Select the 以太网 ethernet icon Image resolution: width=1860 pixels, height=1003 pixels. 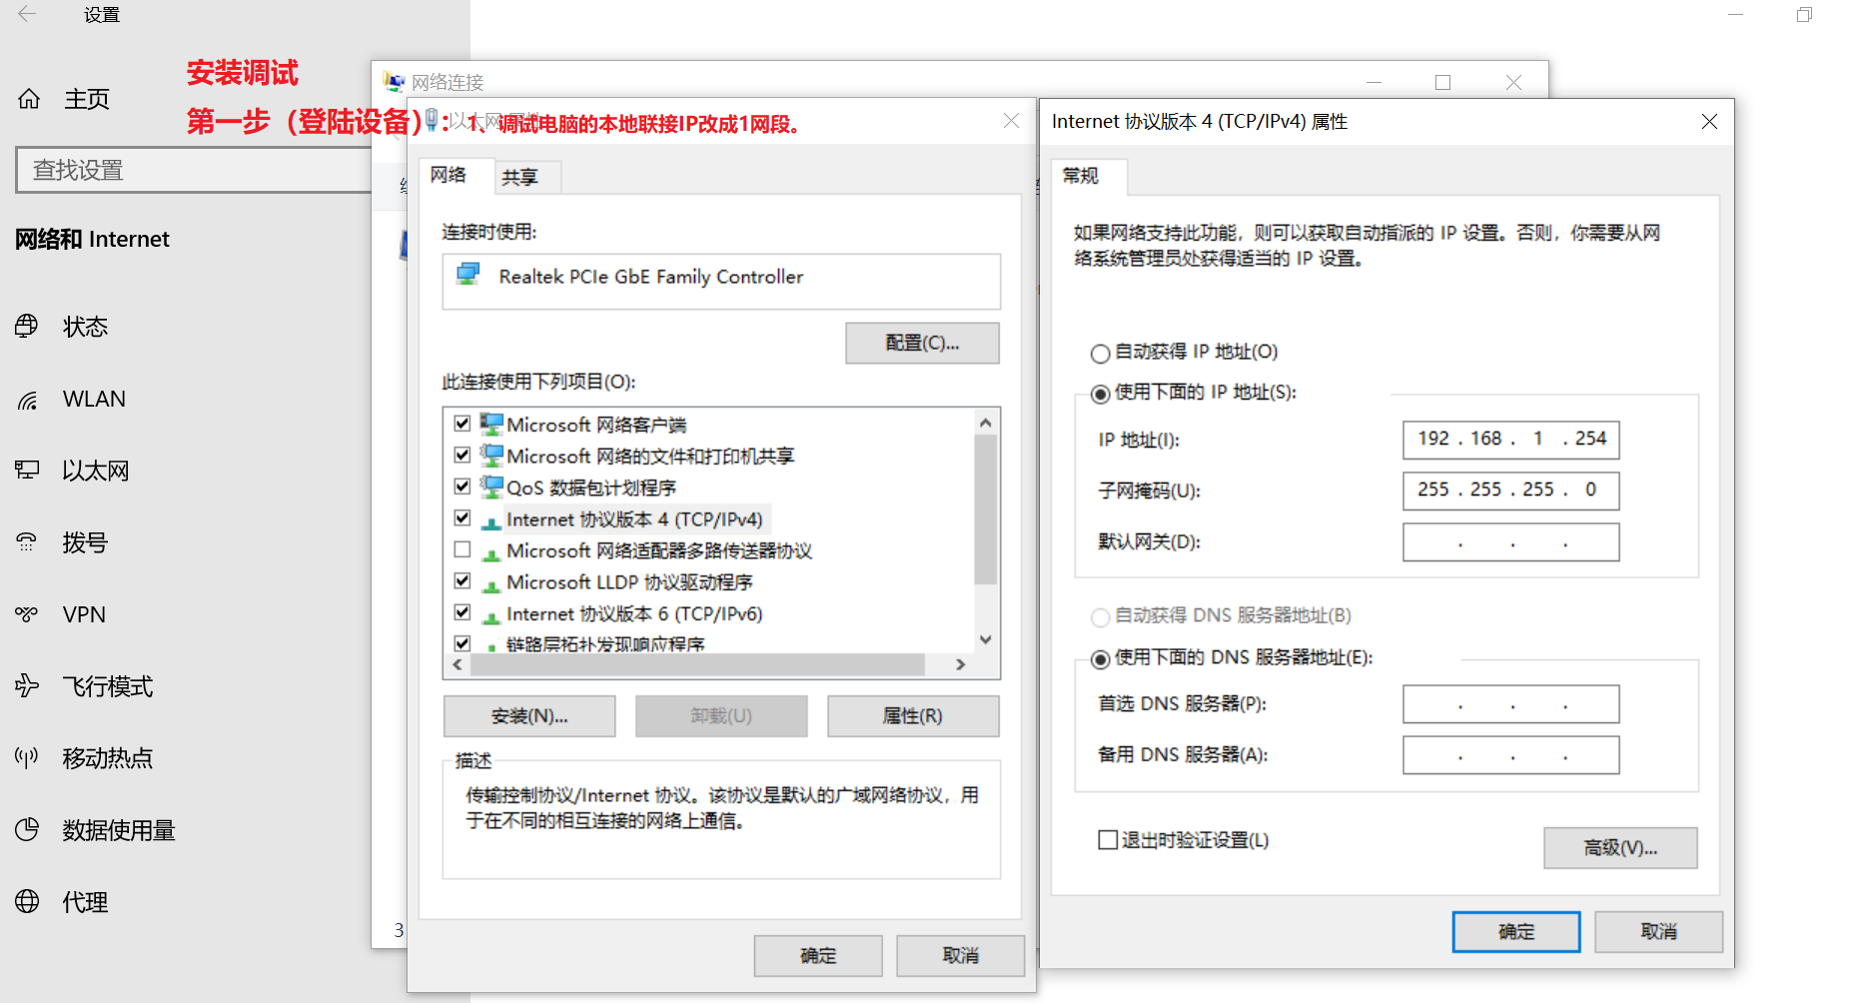27,470
